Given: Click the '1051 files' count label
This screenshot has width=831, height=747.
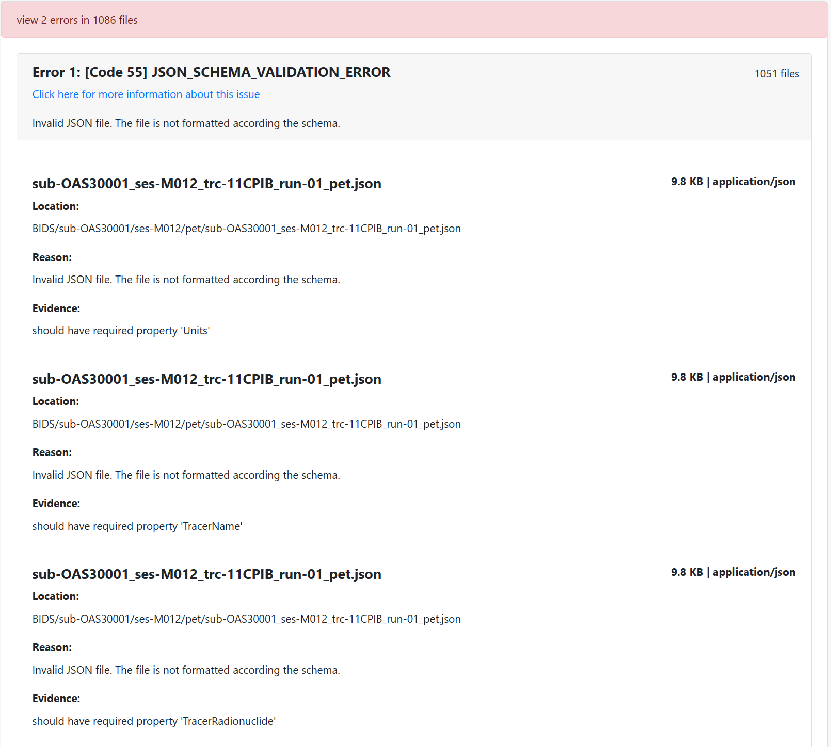Looking at the screenshot, I should pos(776,74).
